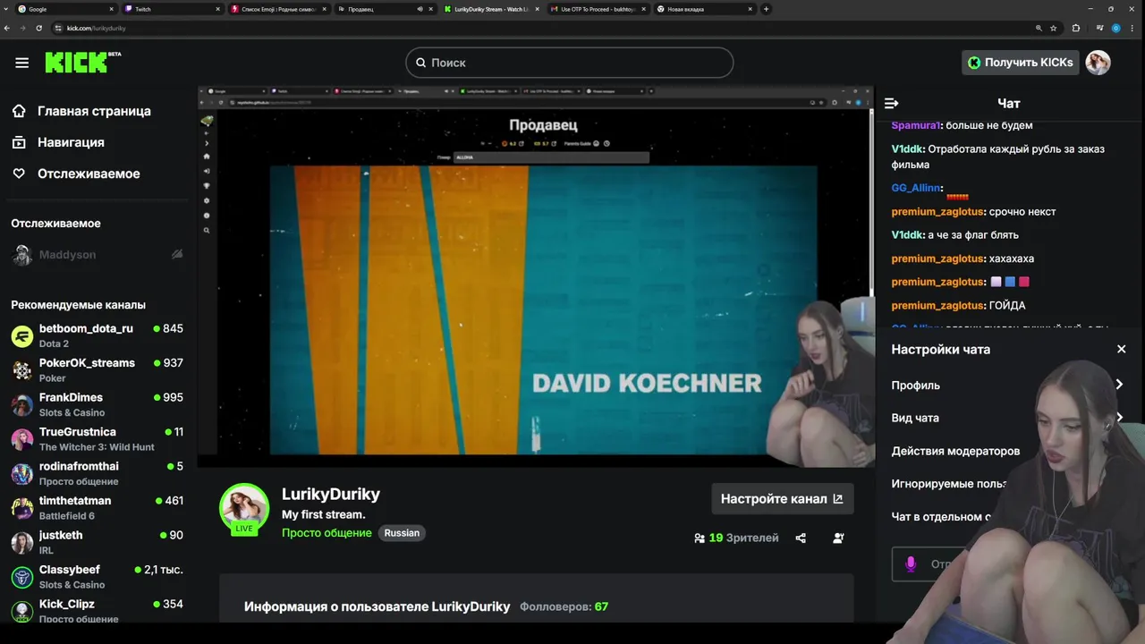
Task: Click Spamura1 username in chat
Action: pos(916,125)
